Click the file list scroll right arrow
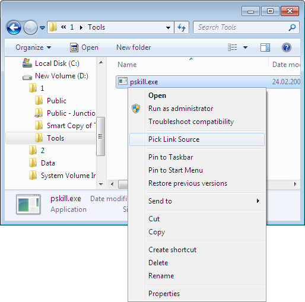The image size is (305, 302). [296, 184]
